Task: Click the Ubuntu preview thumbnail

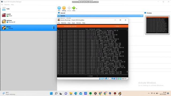Action: point(157,25)
